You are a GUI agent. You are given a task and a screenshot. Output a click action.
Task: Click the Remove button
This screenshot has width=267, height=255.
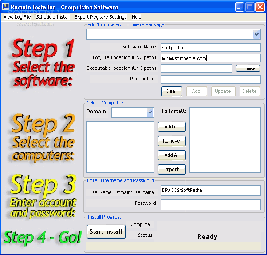coord(172,141)
